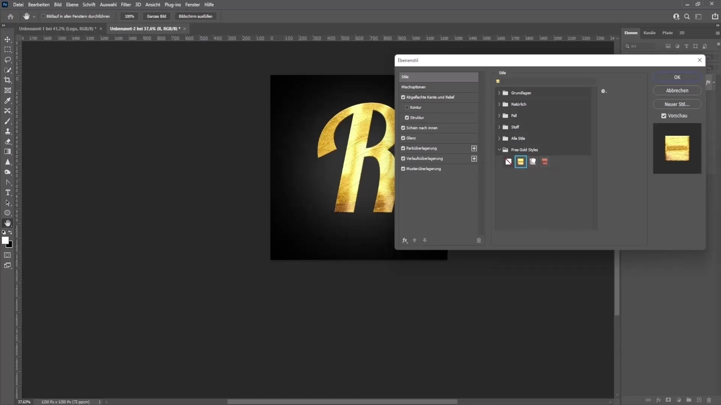Open the Hand tool preset dropdown

(x=34, y=16)
